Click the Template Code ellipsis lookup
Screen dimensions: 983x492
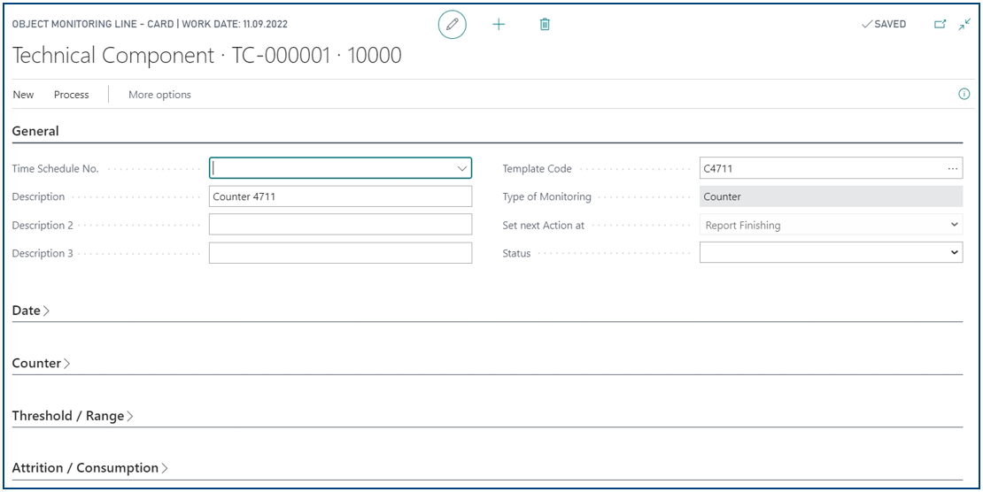click(953, 168)
